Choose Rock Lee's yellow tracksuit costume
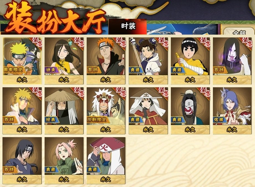This screenshot has width=255, height=187. pos(190,61)
